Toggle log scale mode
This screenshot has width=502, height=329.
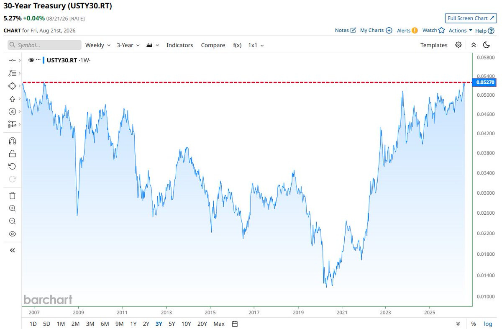488,324
